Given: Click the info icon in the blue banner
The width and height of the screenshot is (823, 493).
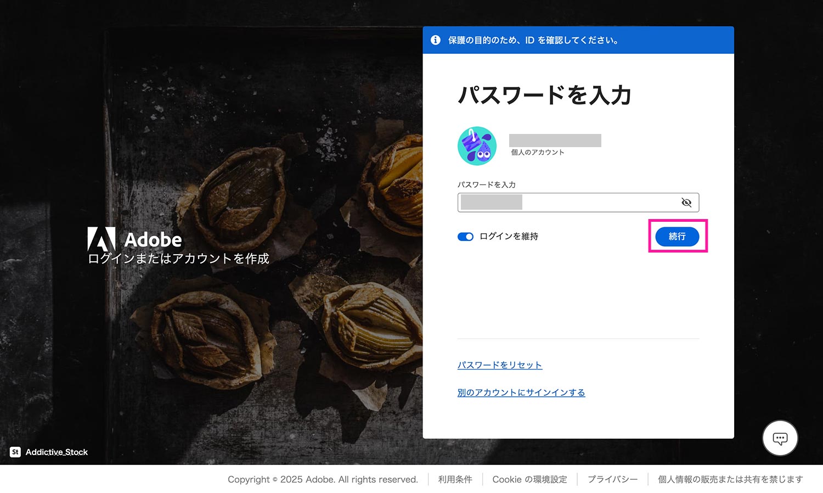Looking at the screenshot, I should (x=436, y=40).
